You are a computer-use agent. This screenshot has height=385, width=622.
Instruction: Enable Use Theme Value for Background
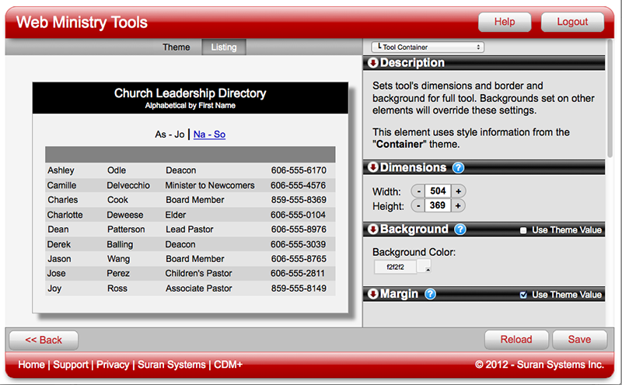coord(523,230)
